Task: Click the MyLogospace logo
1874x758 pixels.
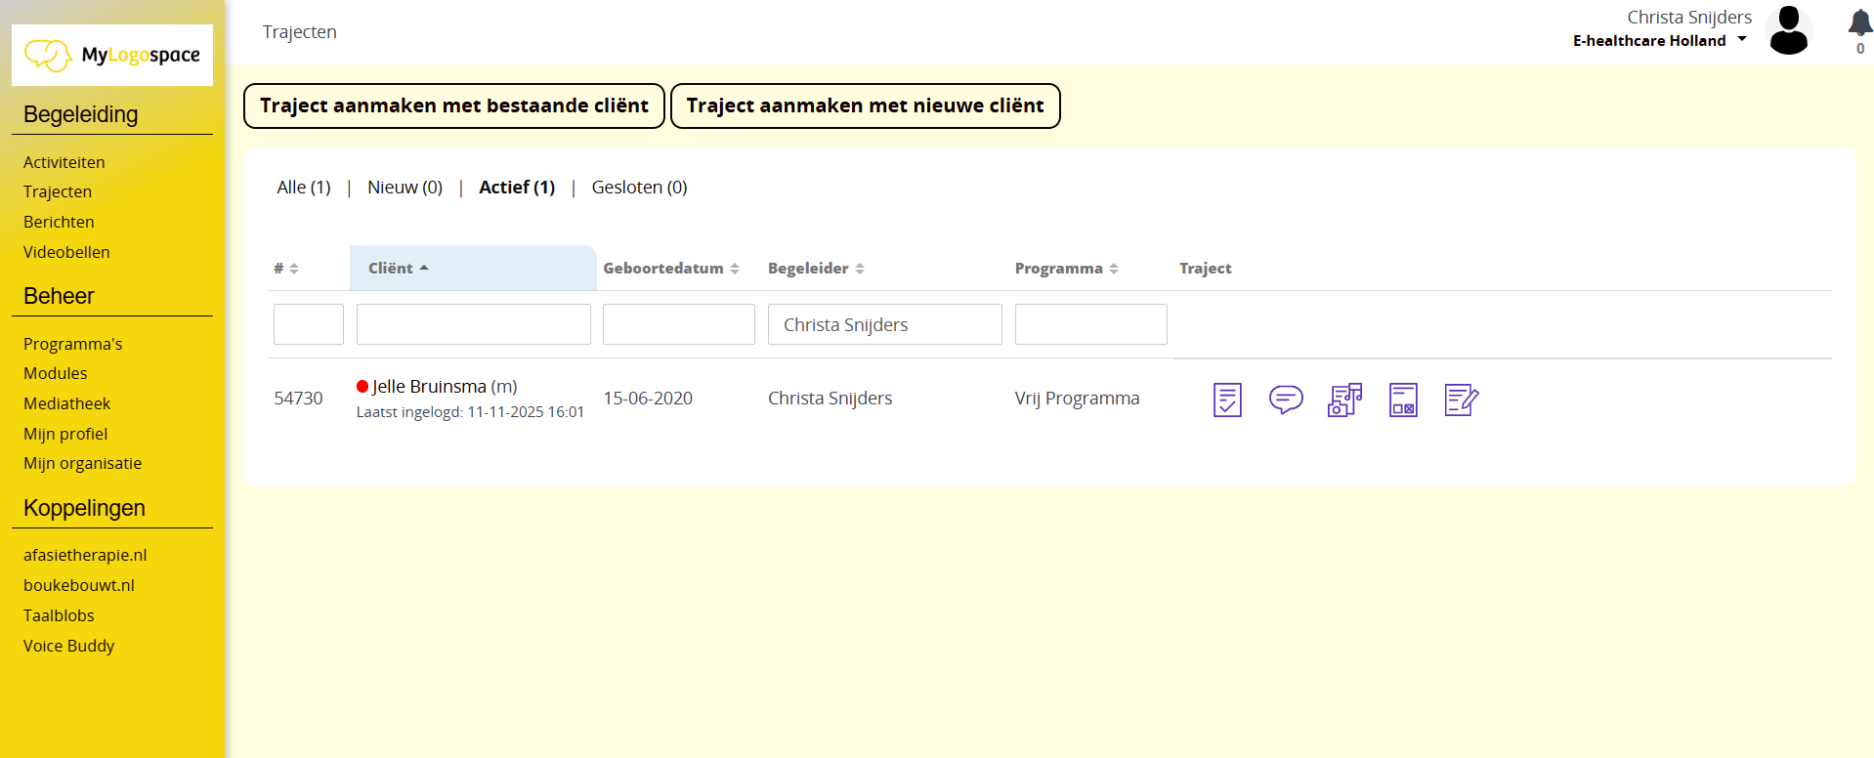Action: tap(112, 56)
